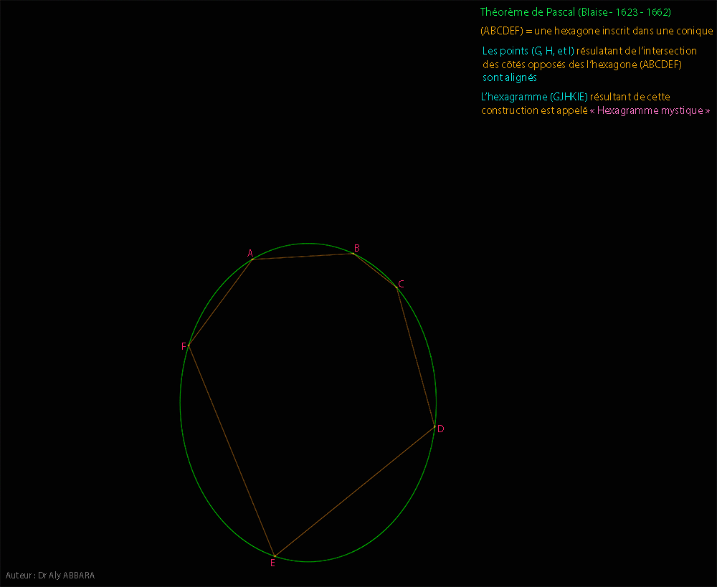Click the "des côtés opposés" text line
Screen dimensions: 717x587
click(x=581, y=65)
